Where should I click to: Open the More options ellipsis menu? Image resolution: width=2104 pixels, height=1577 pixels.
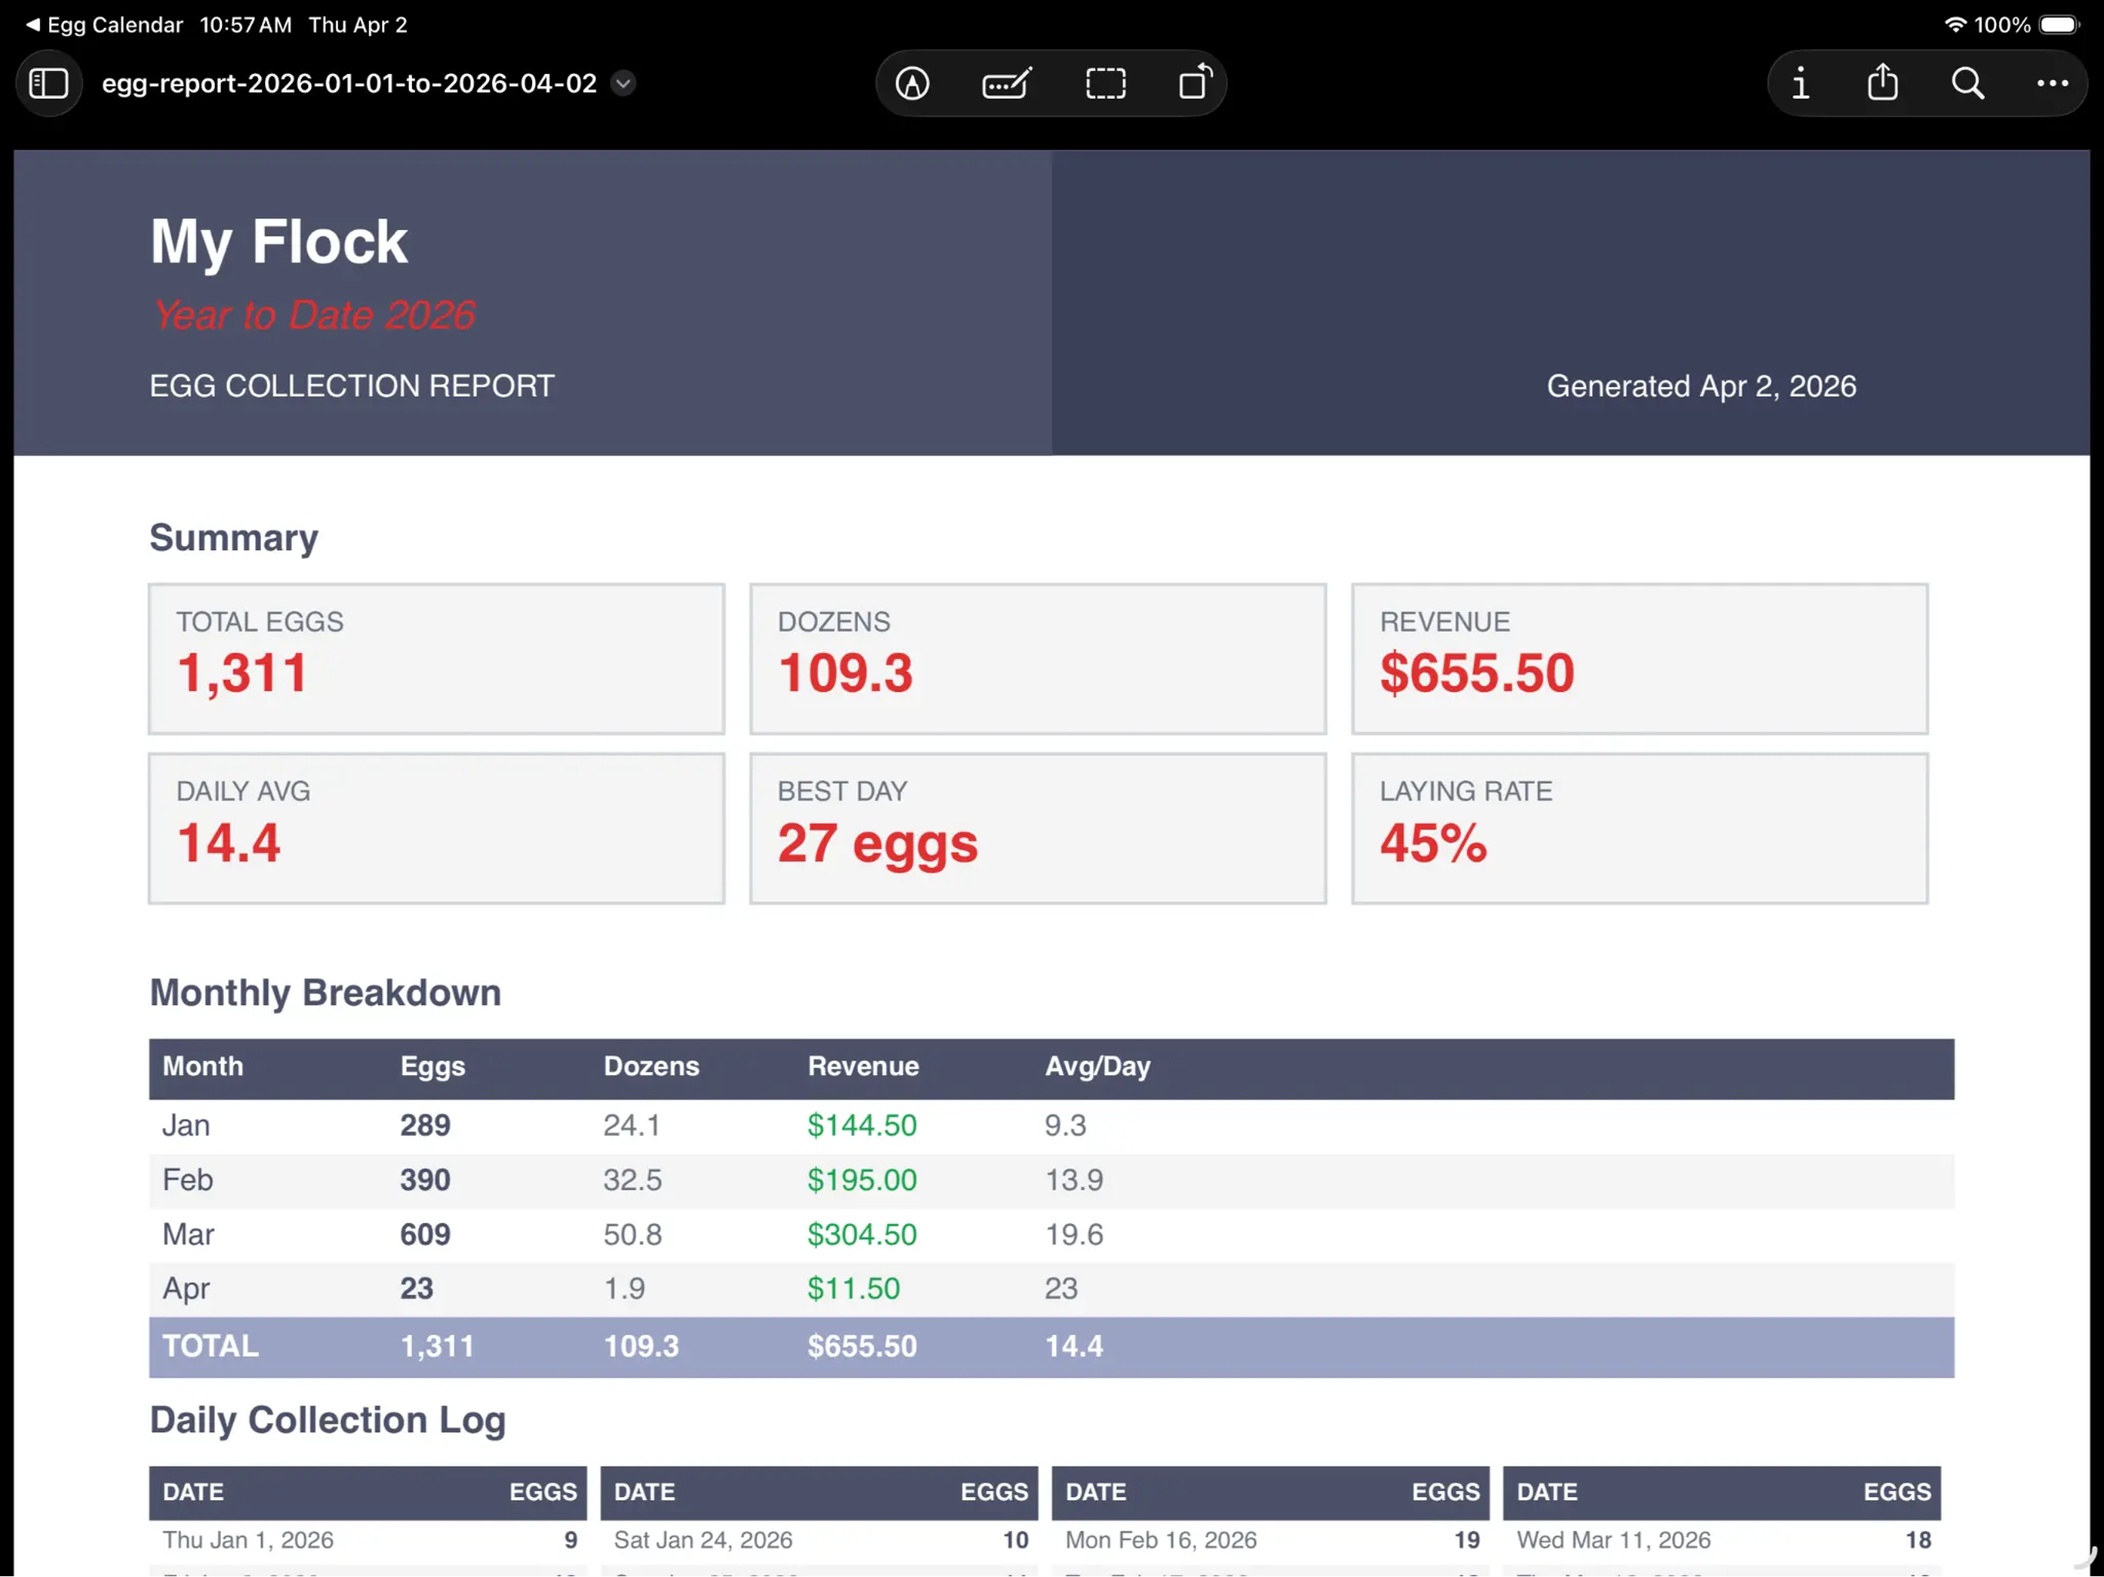(2052, 84)
